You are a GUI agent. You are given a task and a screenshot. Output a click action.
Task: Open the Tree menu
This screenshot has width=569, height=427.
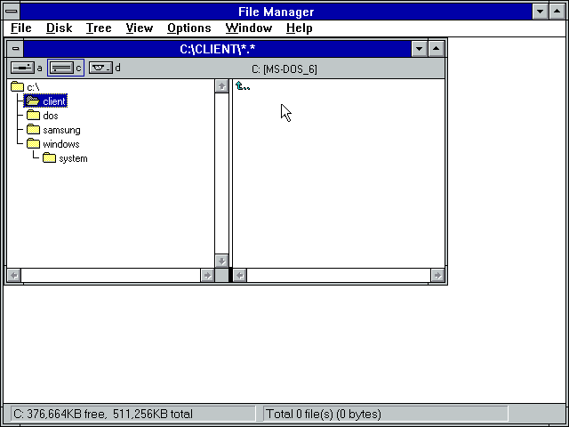[x=99, y=28]
